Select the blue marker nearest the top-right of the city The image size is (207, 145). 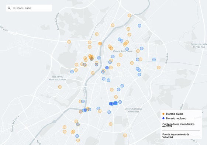pos(139,26)
